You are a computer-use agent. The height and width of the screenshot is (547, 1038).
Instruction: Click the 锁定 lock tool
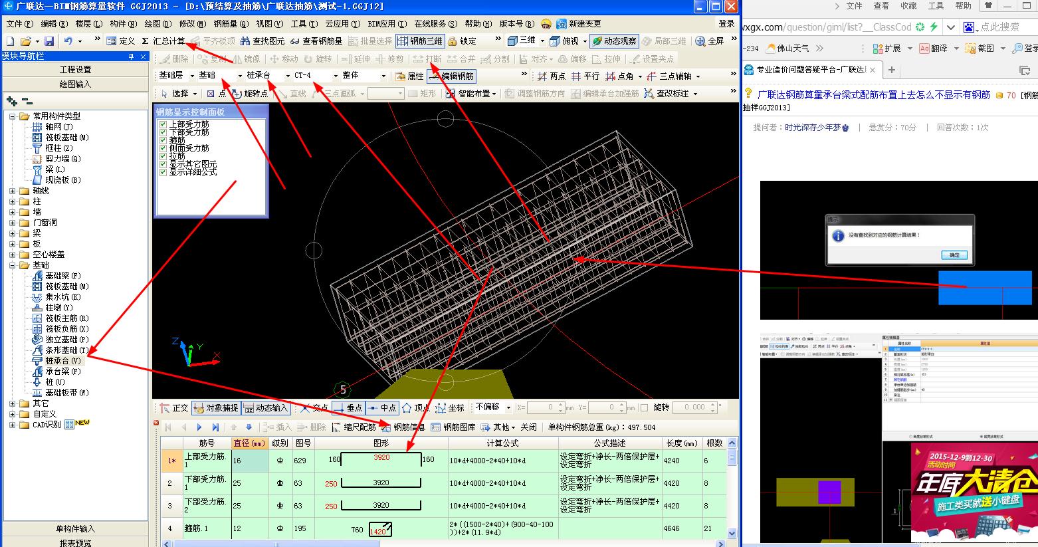pos(463,41)
